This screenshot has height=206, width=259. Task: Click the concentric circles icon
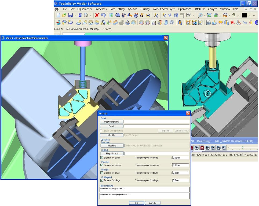click(x=172, y=22)
